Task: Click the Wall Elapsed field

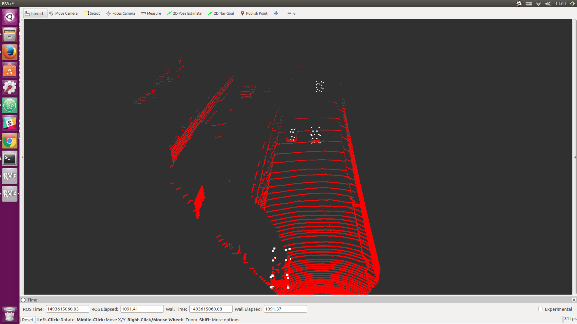Action: 285,309
